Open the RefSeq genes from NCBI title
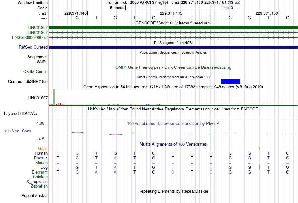298x203 pixels. point(173,43)
